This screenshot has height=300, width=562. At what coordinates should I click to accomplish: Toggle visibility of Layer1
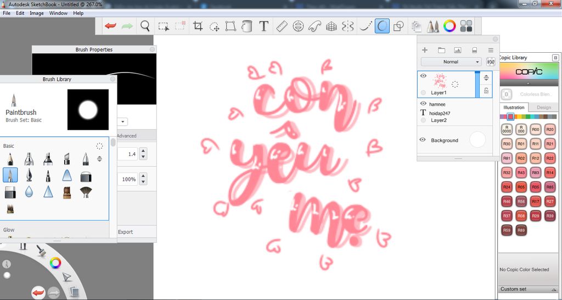click(423, 76)
